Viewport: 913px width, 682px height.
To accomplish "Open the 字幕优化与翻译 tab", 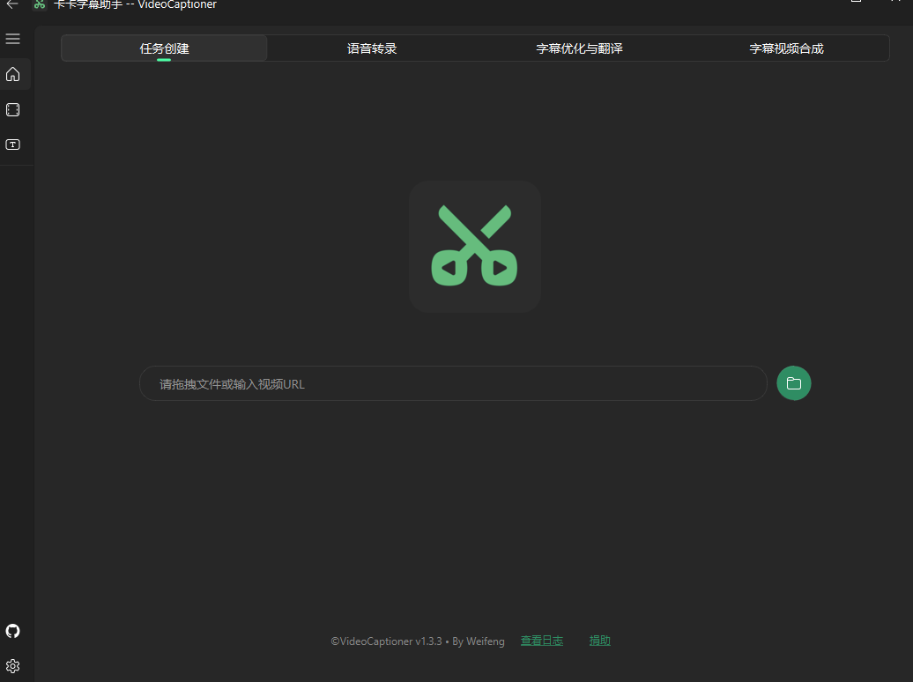I will pyautogui.click(x=579, y=48).
